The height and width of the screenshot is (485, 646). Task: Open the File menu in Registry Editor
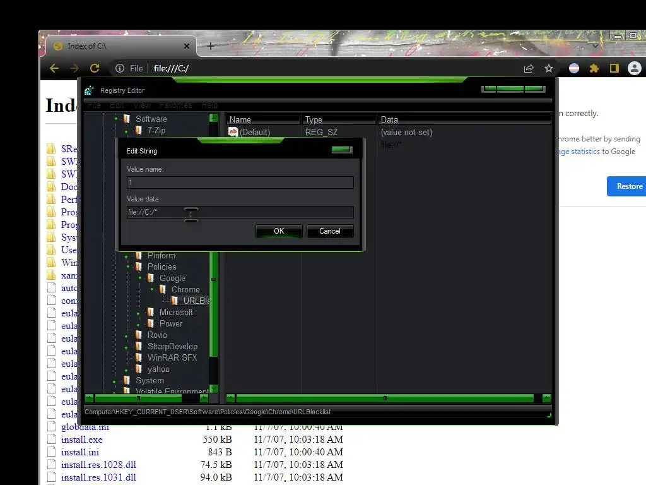(x=95, y=105)
